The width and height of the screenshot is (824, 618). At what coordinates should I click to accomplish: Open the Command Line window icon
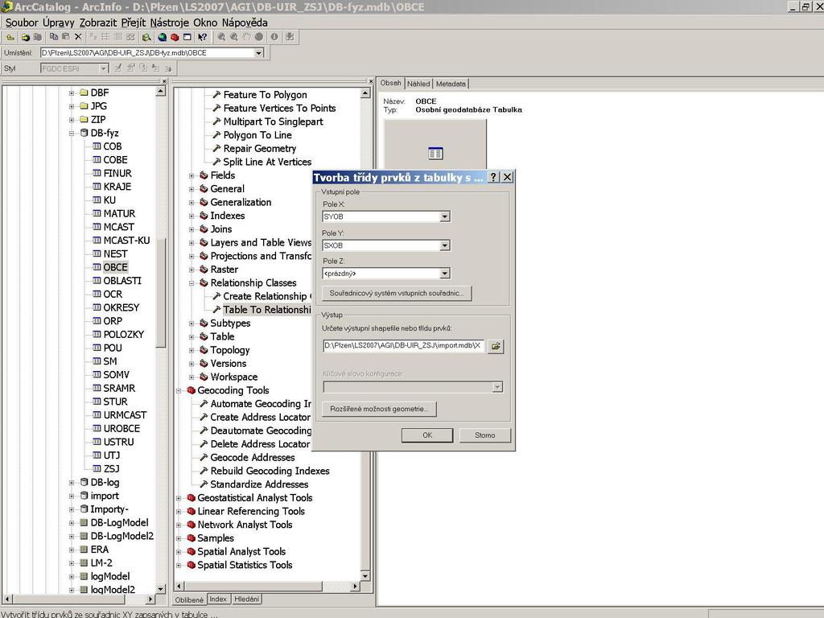[x=187, y=37]
